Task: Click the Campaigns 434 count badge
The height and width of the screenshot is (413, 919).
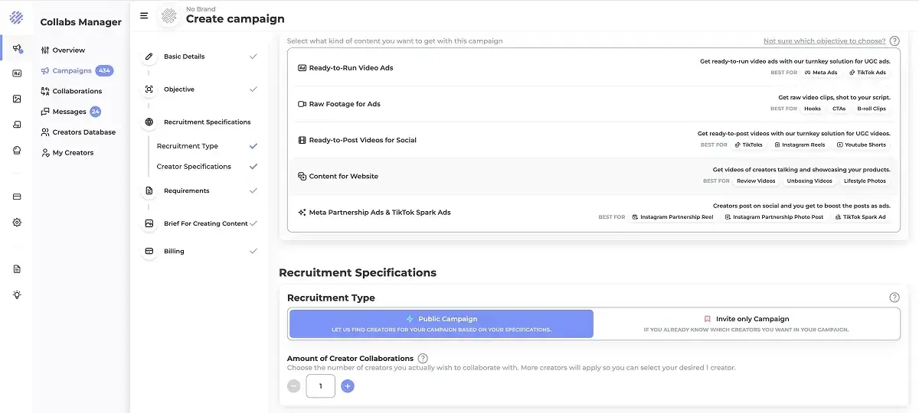Action: 105,70
